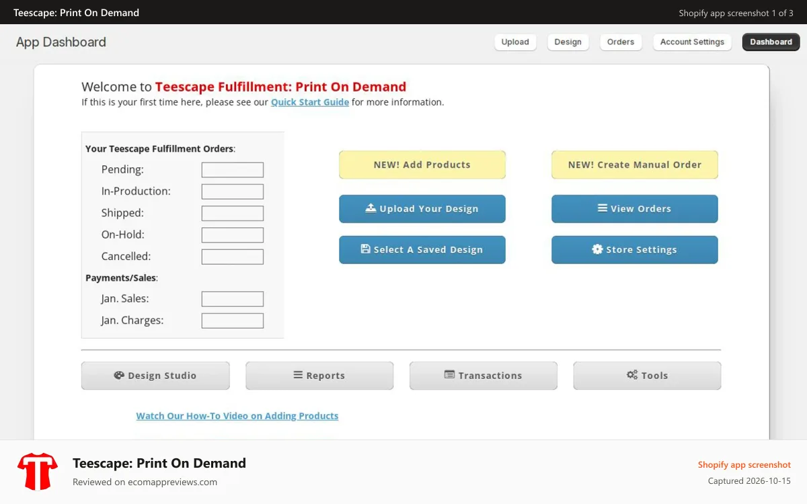Viewport: 807px width, 504px height.
Task: Click the gears icon on Tools
Action: point(632,375)
